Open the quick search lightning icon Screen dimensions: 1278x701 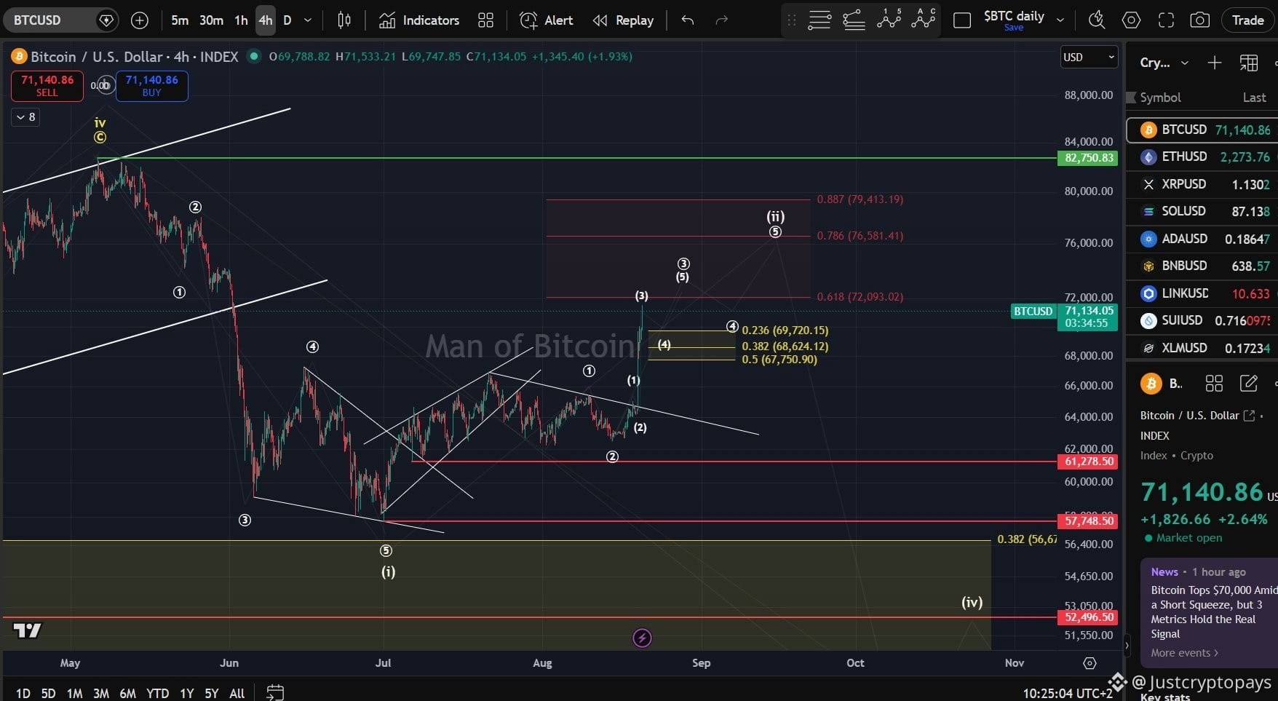[1096, 20]
